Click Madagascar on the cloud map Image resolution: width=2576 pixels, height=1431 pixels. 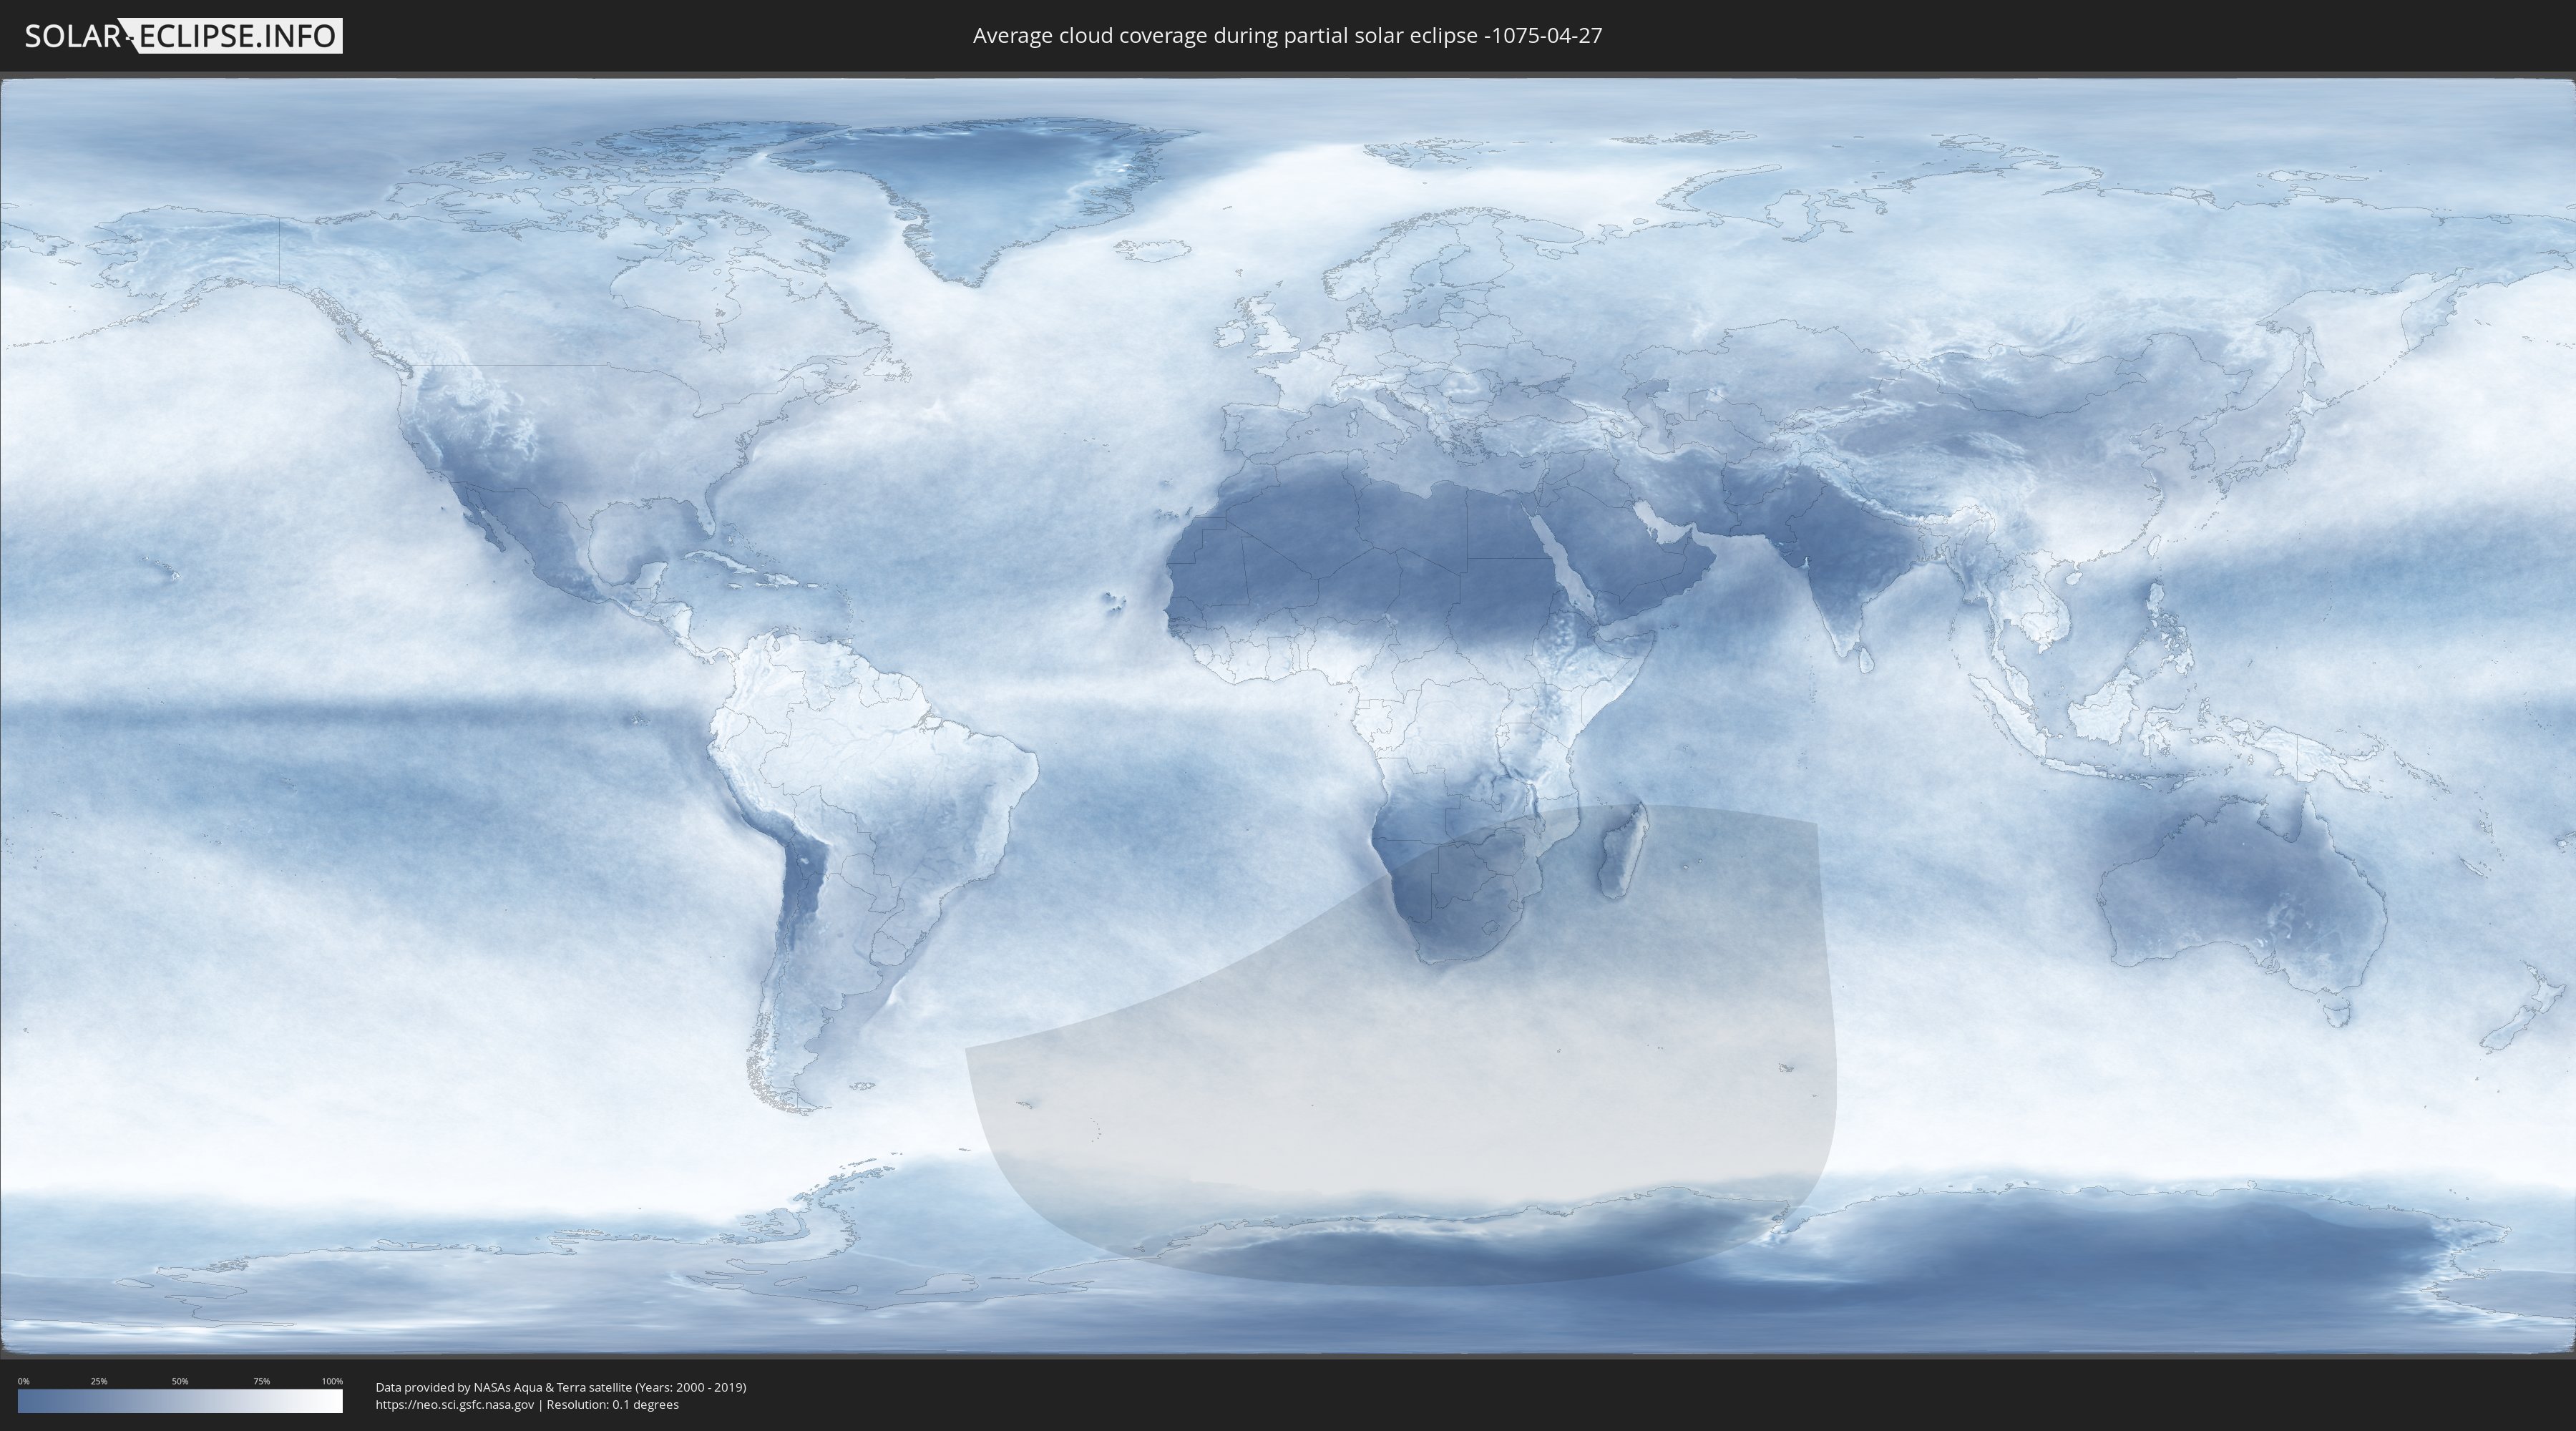pos(1622,850)
